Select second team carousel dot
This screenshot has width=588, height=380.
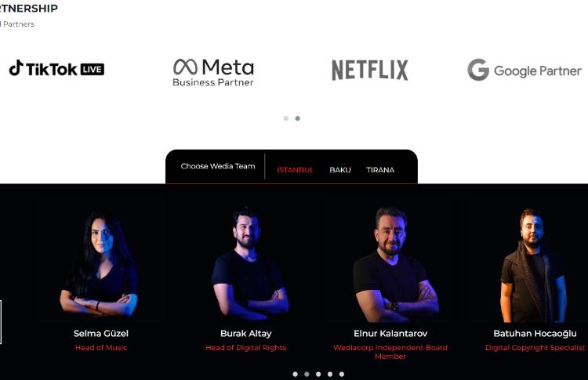click(307, 374)
